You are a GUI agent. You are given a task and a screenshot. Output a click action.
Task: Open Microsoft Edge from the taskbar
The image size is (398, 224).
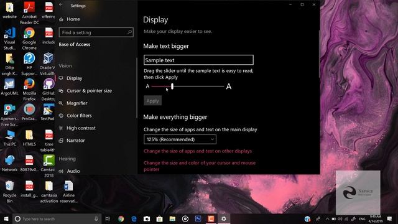pyautogui.click(x=134, y=218)
